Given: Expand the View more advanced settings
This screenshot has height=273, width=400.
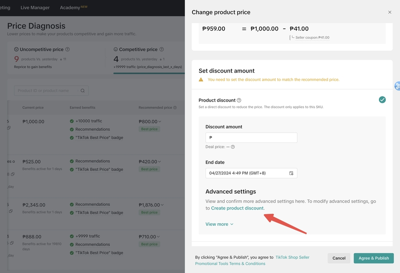Looking at the screenshot, I should [x=219, y=224].
